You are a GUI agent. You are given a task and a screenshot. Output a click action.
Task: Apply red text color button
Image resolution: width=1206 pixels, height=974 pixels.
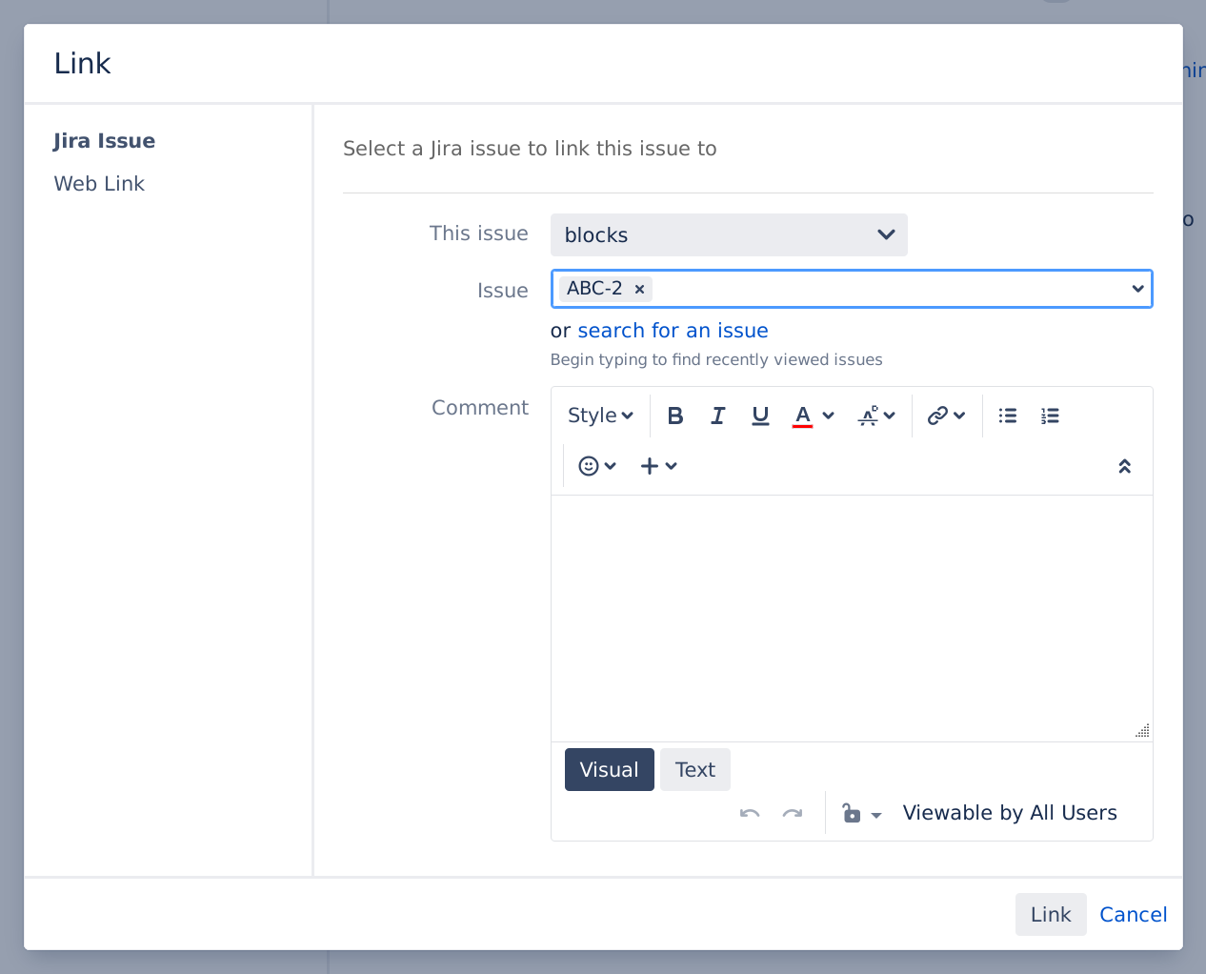pyautogui.click(x=803, y=416)
